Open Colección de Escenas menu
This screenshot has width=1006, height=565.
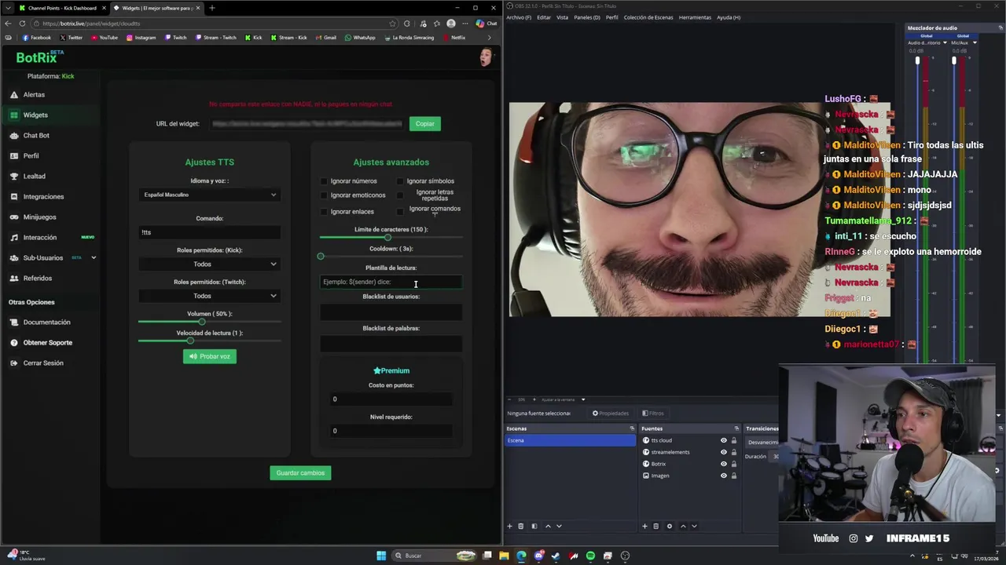tap(649, 17)
